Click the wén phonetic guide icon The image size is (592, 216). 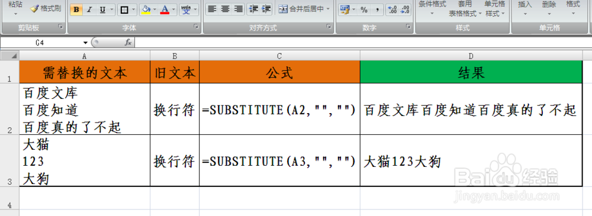tap(186, 10)
